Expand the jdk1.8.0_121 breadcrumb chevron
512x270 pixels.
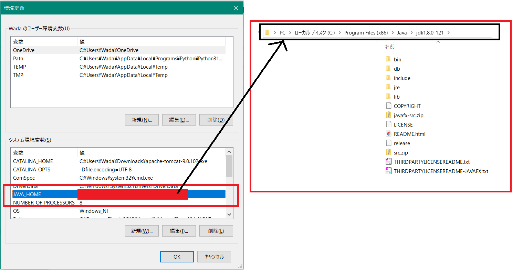click(449, 32)
